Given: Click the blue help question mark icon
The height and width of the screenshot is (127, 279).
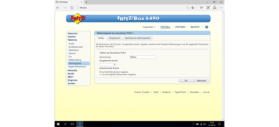Looking at the screenshot, I should (x=207, y=27).
